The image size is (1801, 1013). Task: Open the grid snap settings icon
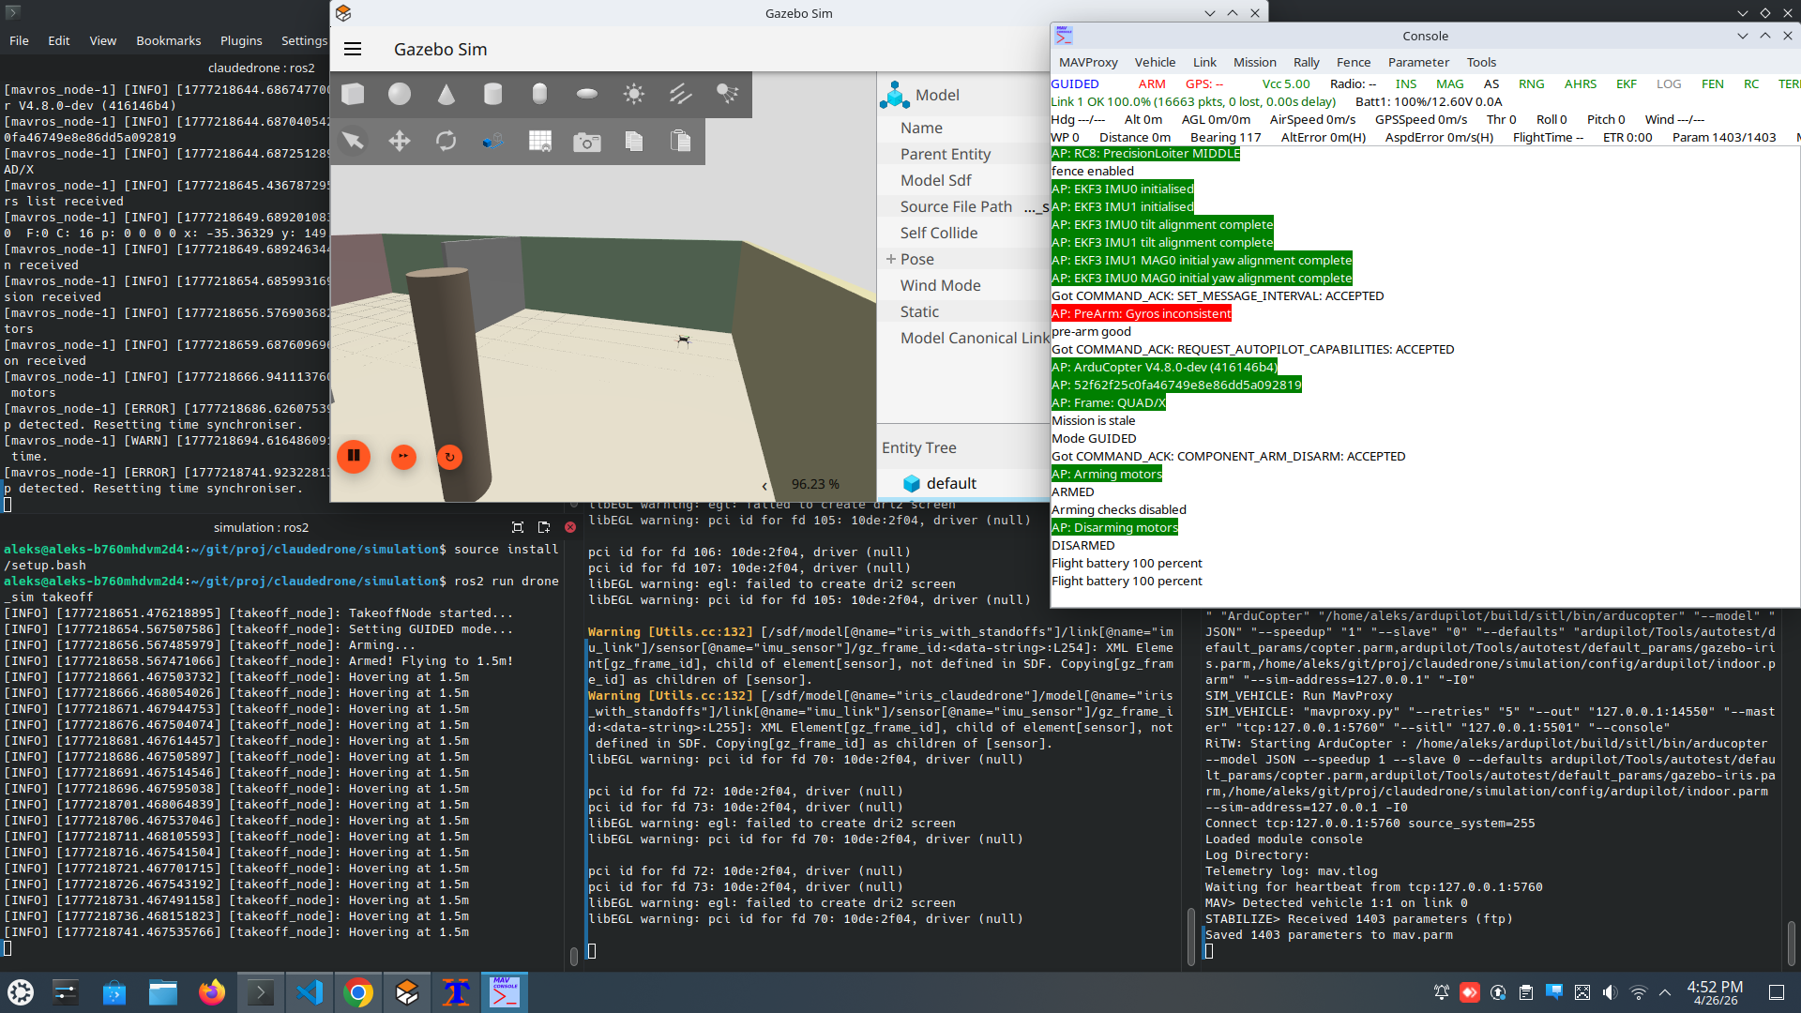point(540,141)
